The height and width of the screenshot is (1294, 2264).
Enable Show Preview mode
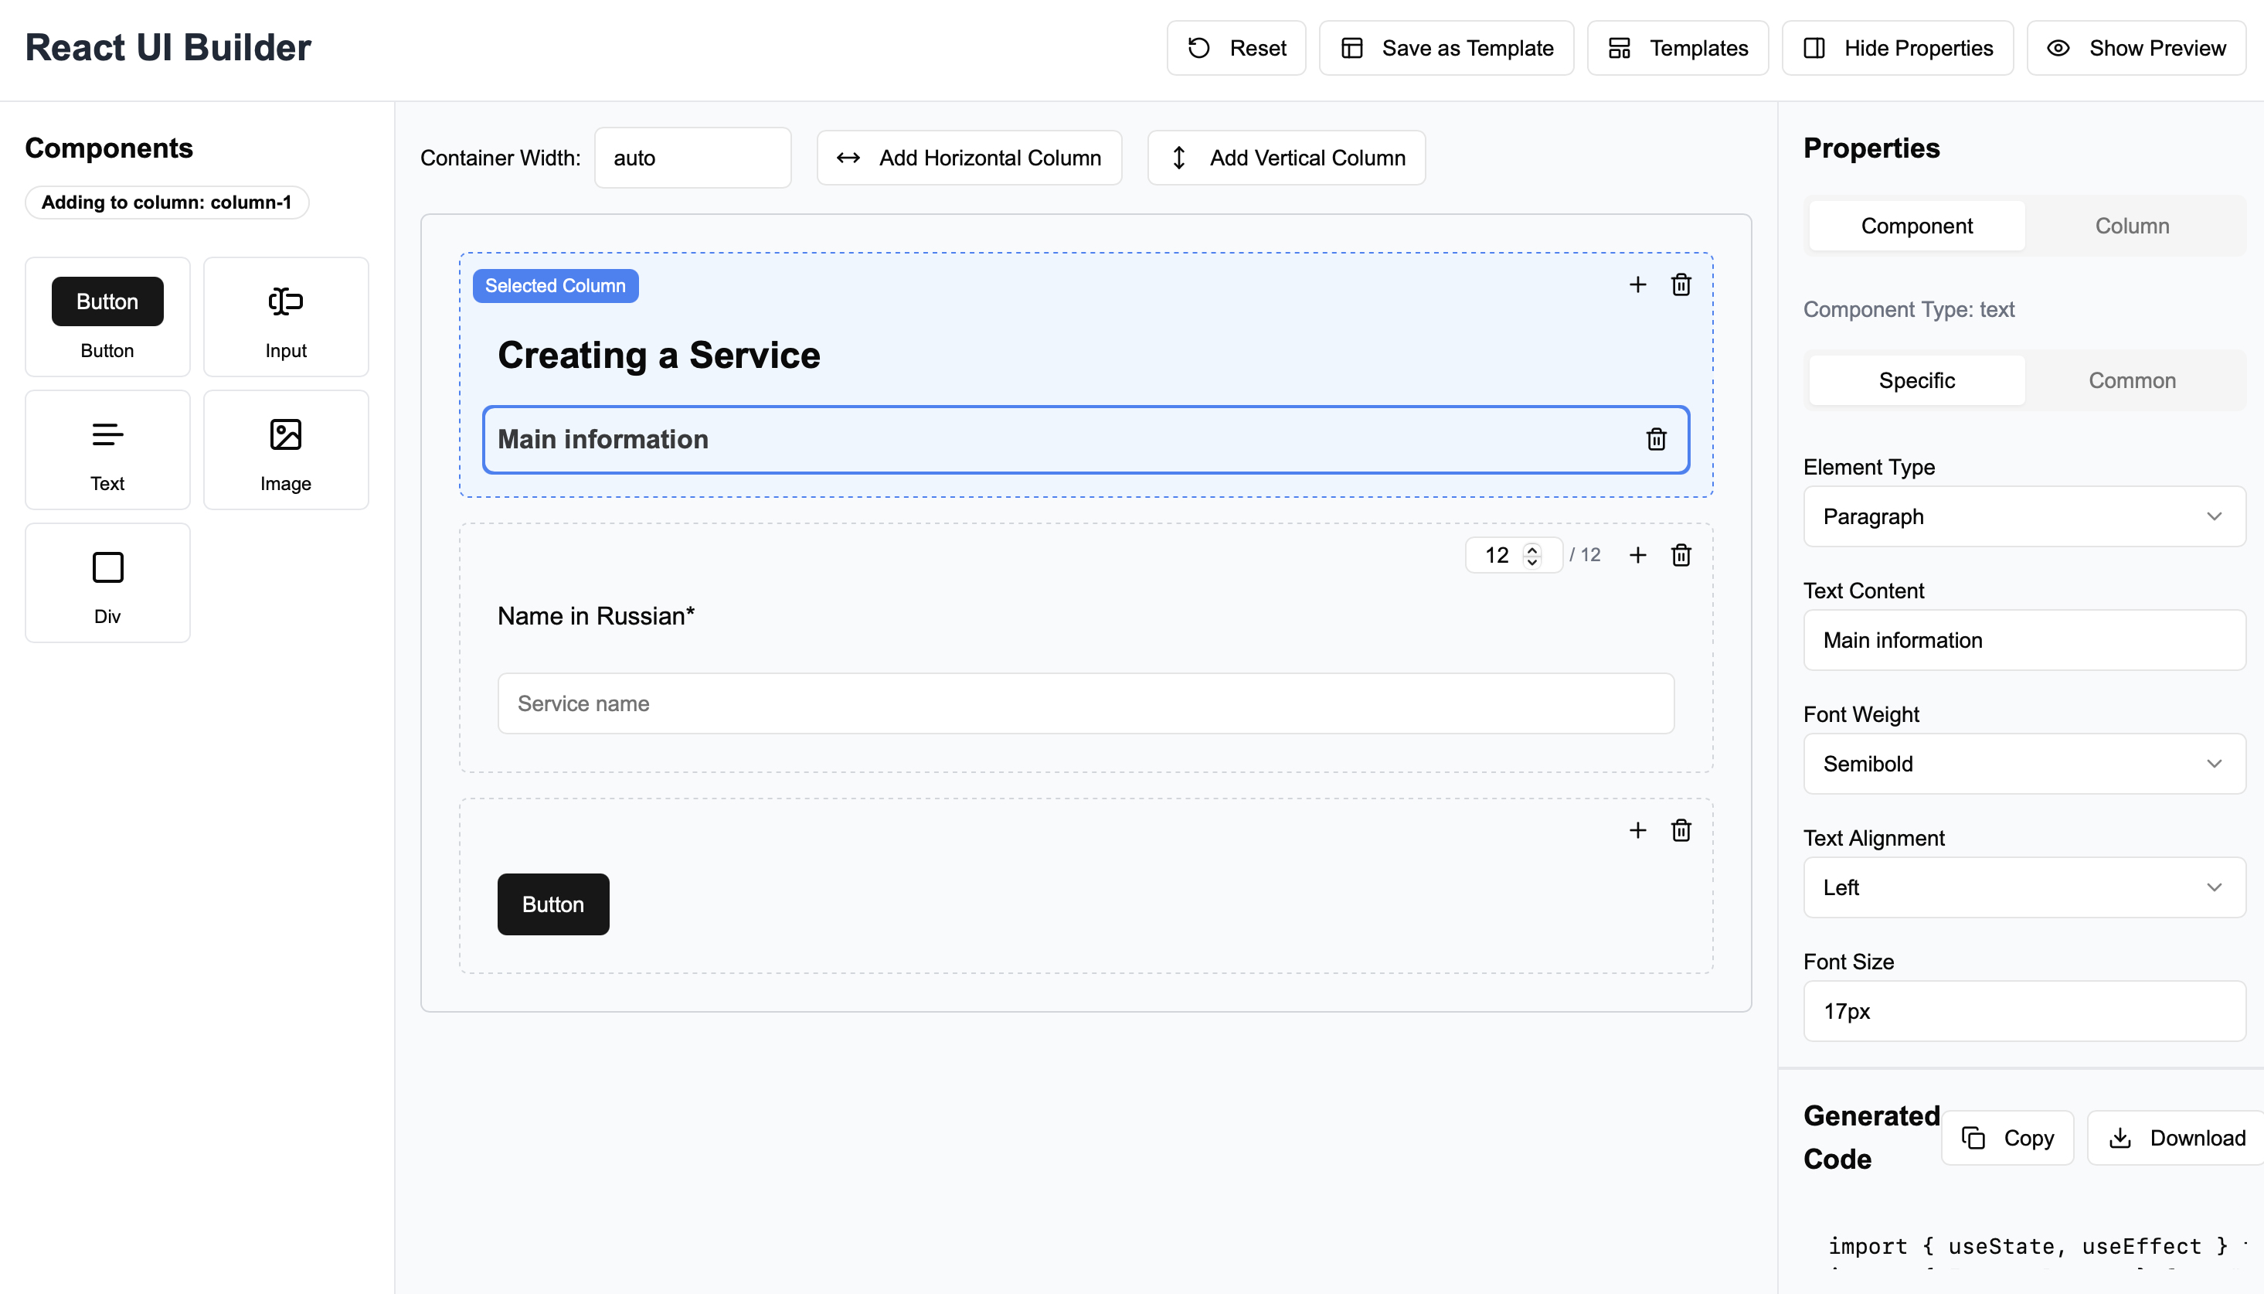[2135, 48]
